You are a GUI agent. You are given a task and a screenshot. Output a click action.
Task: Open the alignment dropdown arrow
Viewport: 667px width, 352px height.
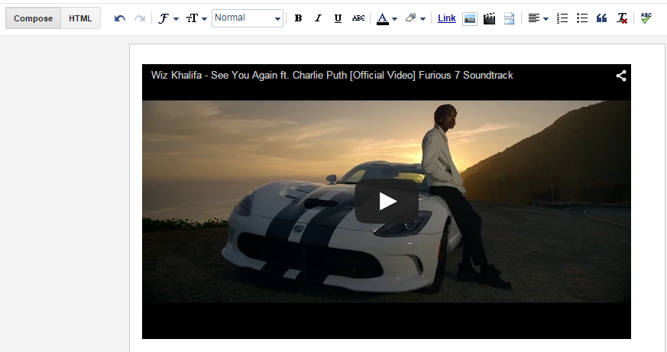pyautogui.click(x=546, y=18)
